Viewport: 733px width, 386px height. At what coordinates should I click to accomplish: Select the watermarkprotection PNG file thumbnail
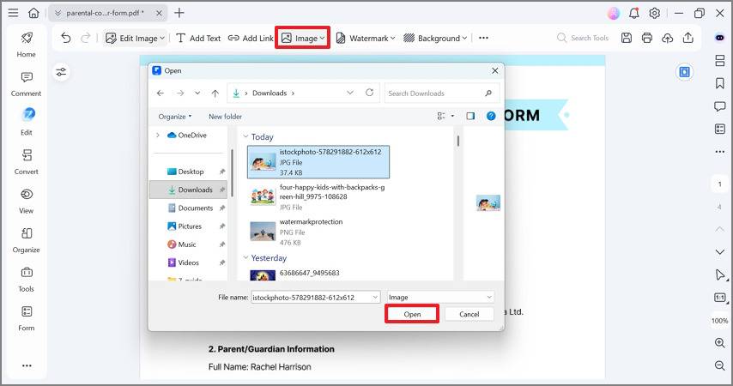(x=263, y=232)
